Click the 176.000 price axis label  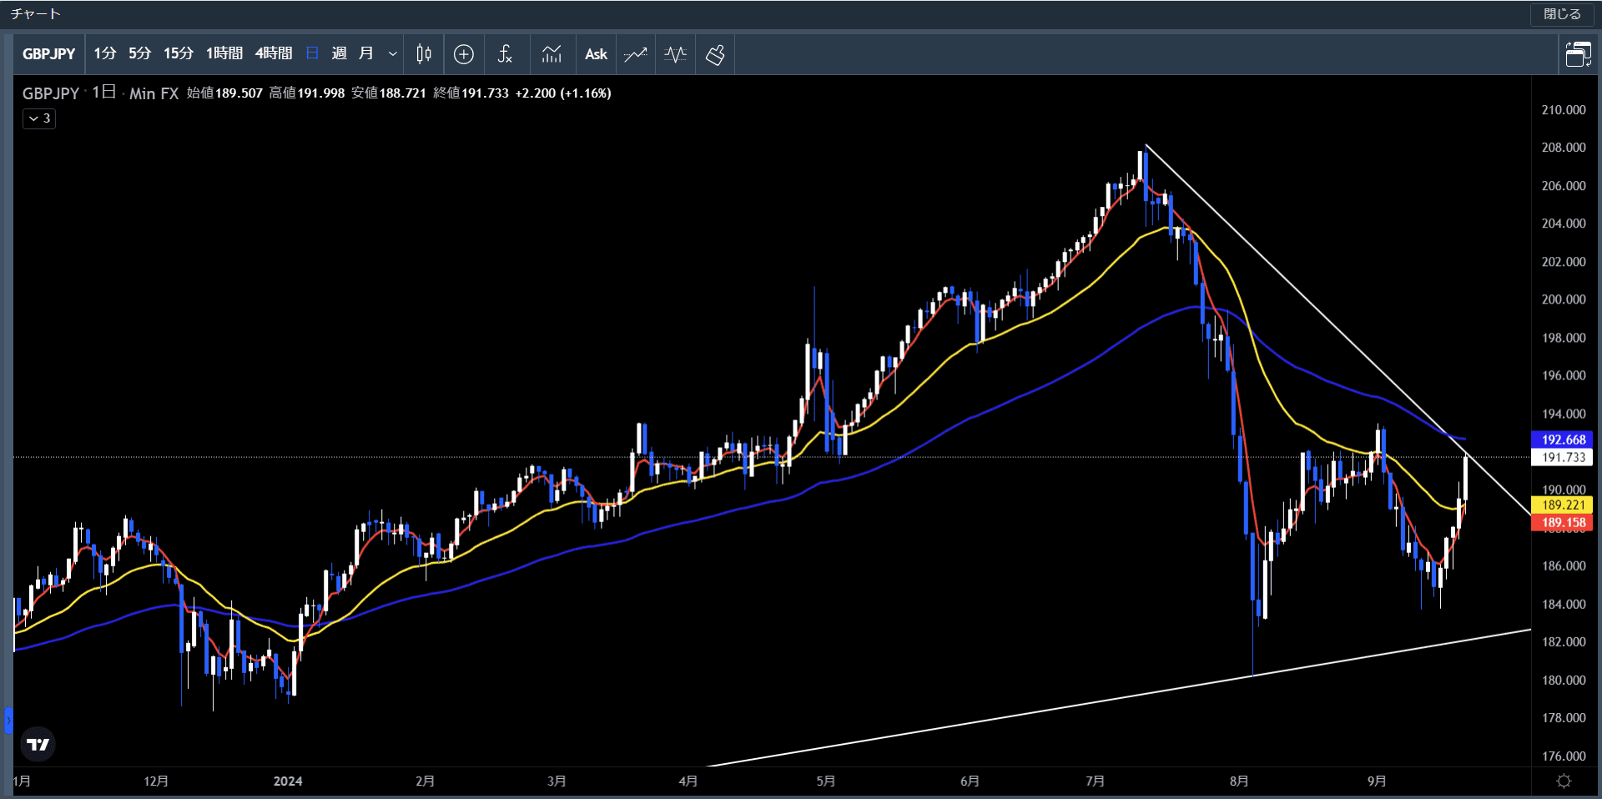1564,756
